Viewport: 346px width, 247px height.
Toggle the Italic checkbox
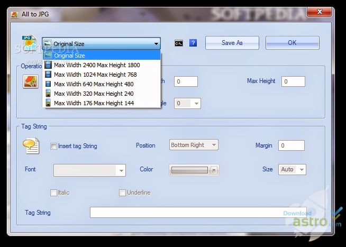53,193
